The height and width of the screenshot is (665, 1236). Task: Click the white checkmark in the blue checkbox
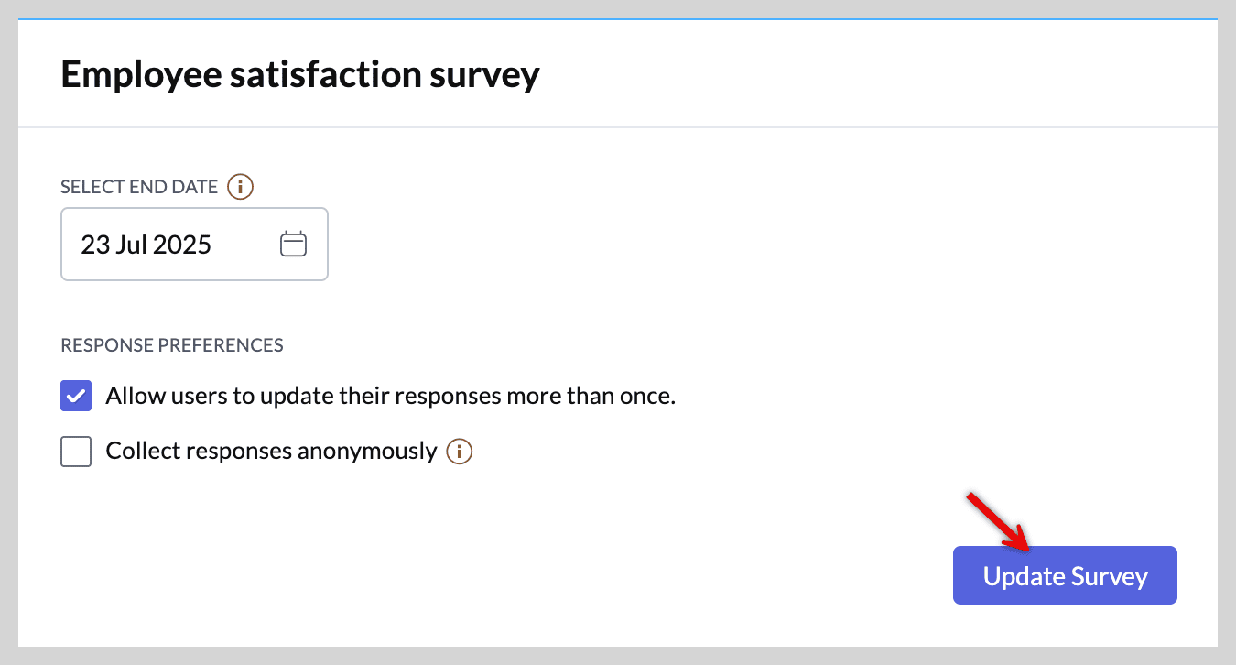pos(76,397)
